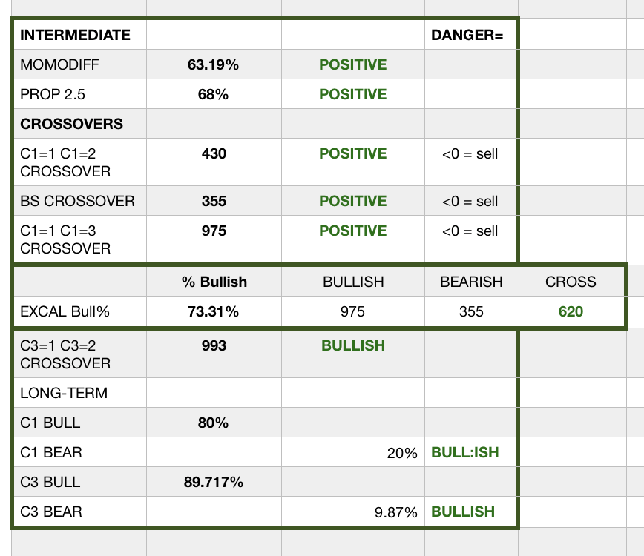
Task: Click the 9.87% C3 BEAR value
Action: [x=395, y=512]
